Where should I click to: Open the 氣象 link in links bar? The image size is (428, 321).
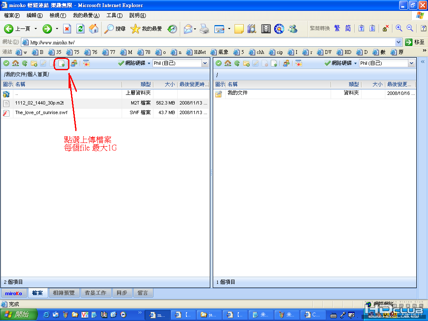219,52
